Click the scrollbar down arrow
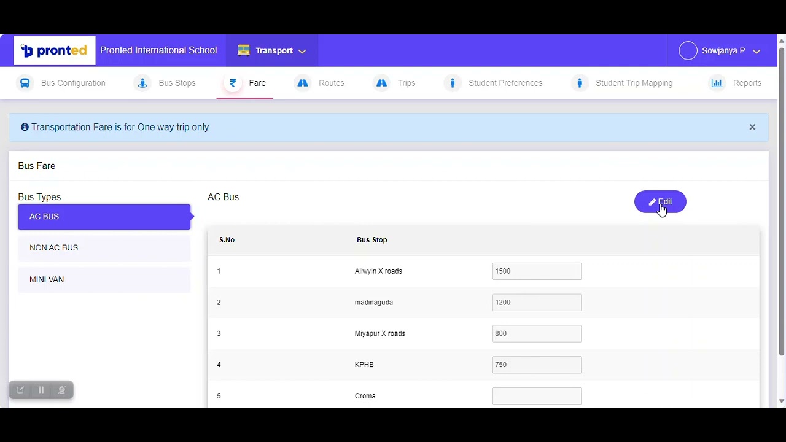Screen dimensions: 786x442 (x=781, y=401)
